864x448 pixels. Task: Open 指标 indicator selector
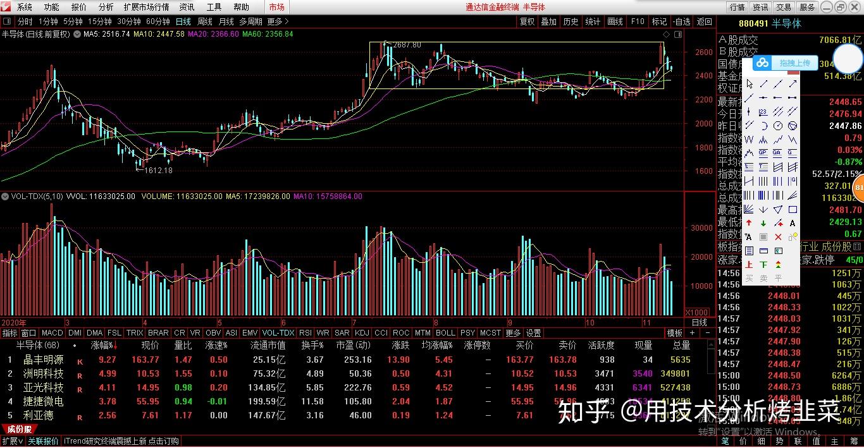click(9, 333)
